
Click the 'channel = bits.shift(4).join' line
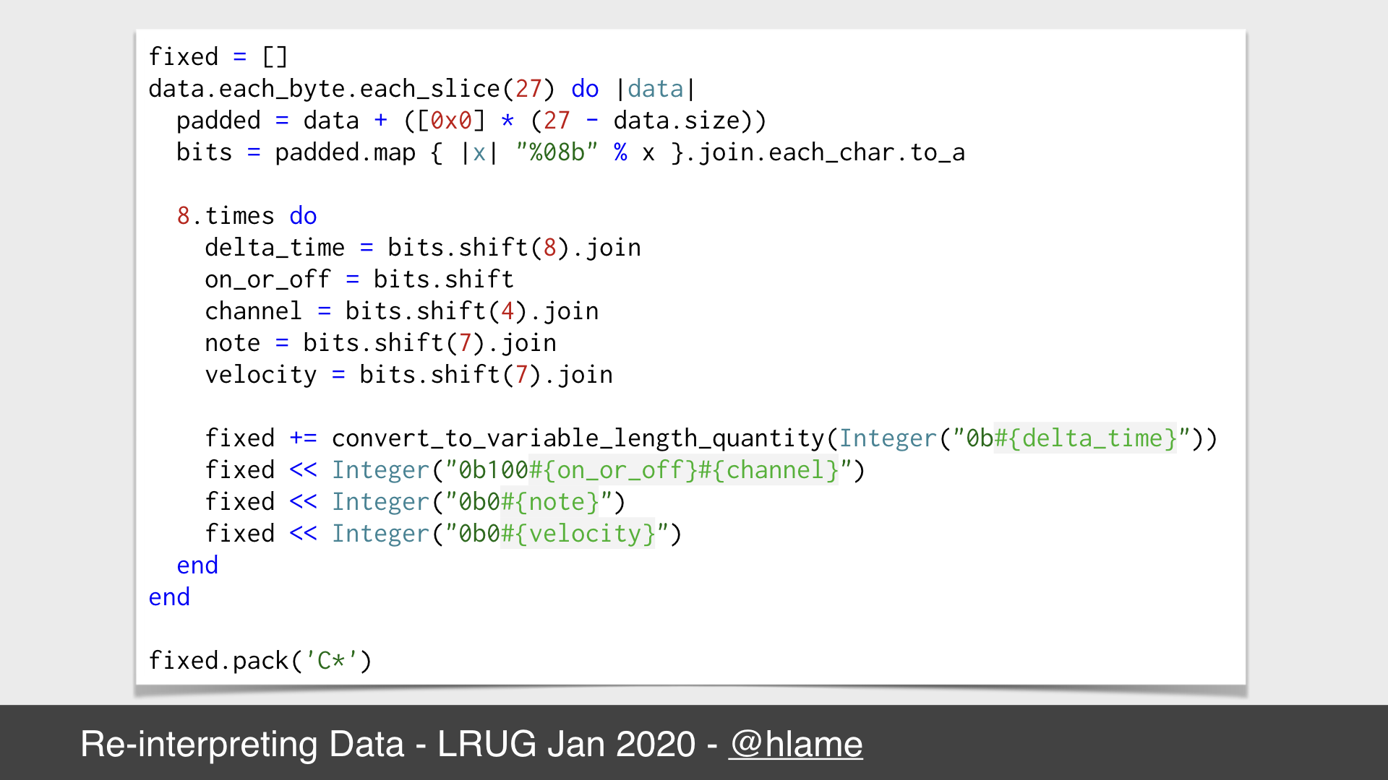click(402, 311)
